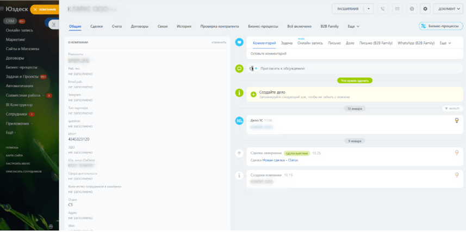Click the hamburger menu icon beside Юздеск

2,9
